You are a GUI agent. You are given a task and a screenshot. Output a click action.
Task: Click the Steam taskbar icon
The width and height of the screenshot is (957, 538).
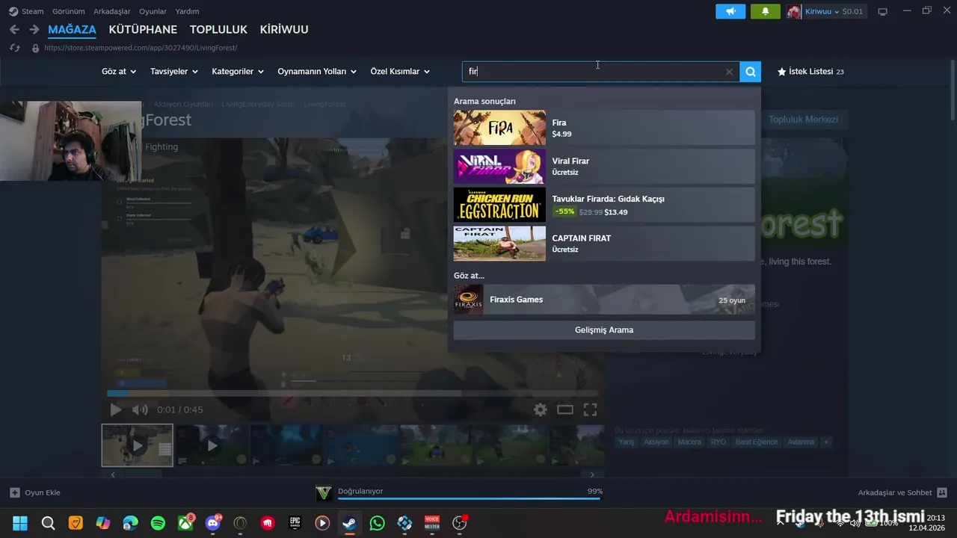350,523
